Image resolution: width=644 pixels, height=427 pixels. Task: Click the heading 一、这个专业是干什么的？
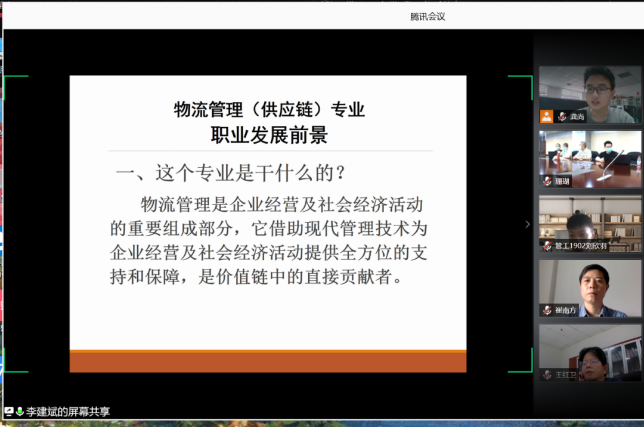[231, 173]
